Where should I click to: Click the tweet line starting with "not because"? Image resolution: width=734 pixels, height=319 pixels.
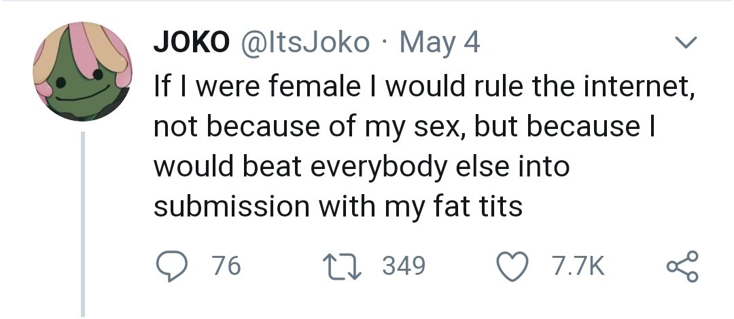[404, 127]
